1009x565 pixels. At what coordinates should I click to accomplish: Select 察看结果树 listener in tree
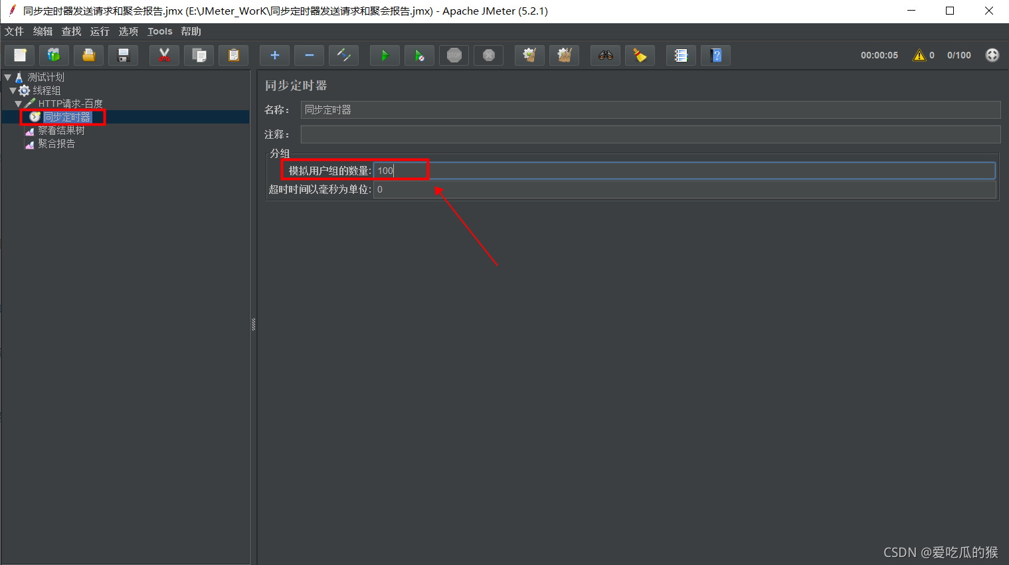point(61,130)
